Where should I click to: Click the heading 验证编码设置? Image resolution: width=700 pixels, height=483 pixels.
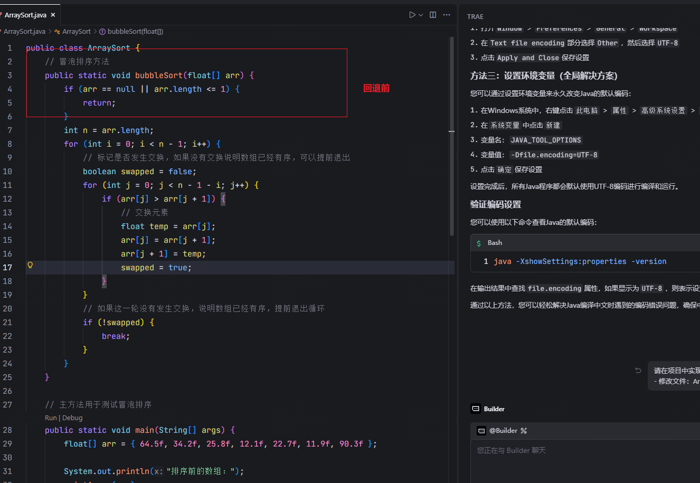[496, 204]
